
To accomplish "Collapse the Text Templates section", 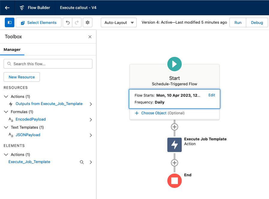I will pyautogui.click(x=6, y=127).
